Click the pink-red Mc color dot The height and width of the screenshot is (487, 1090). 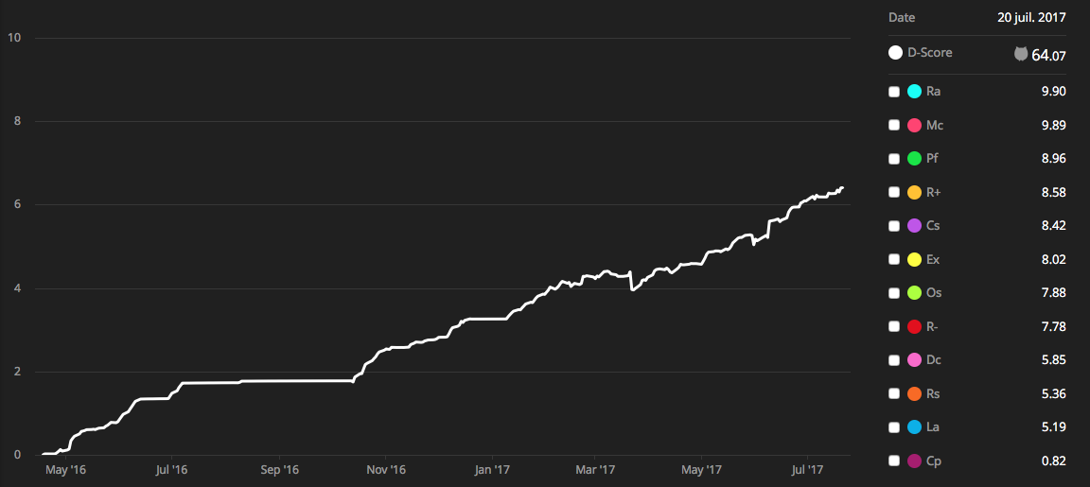coord(915,125)
